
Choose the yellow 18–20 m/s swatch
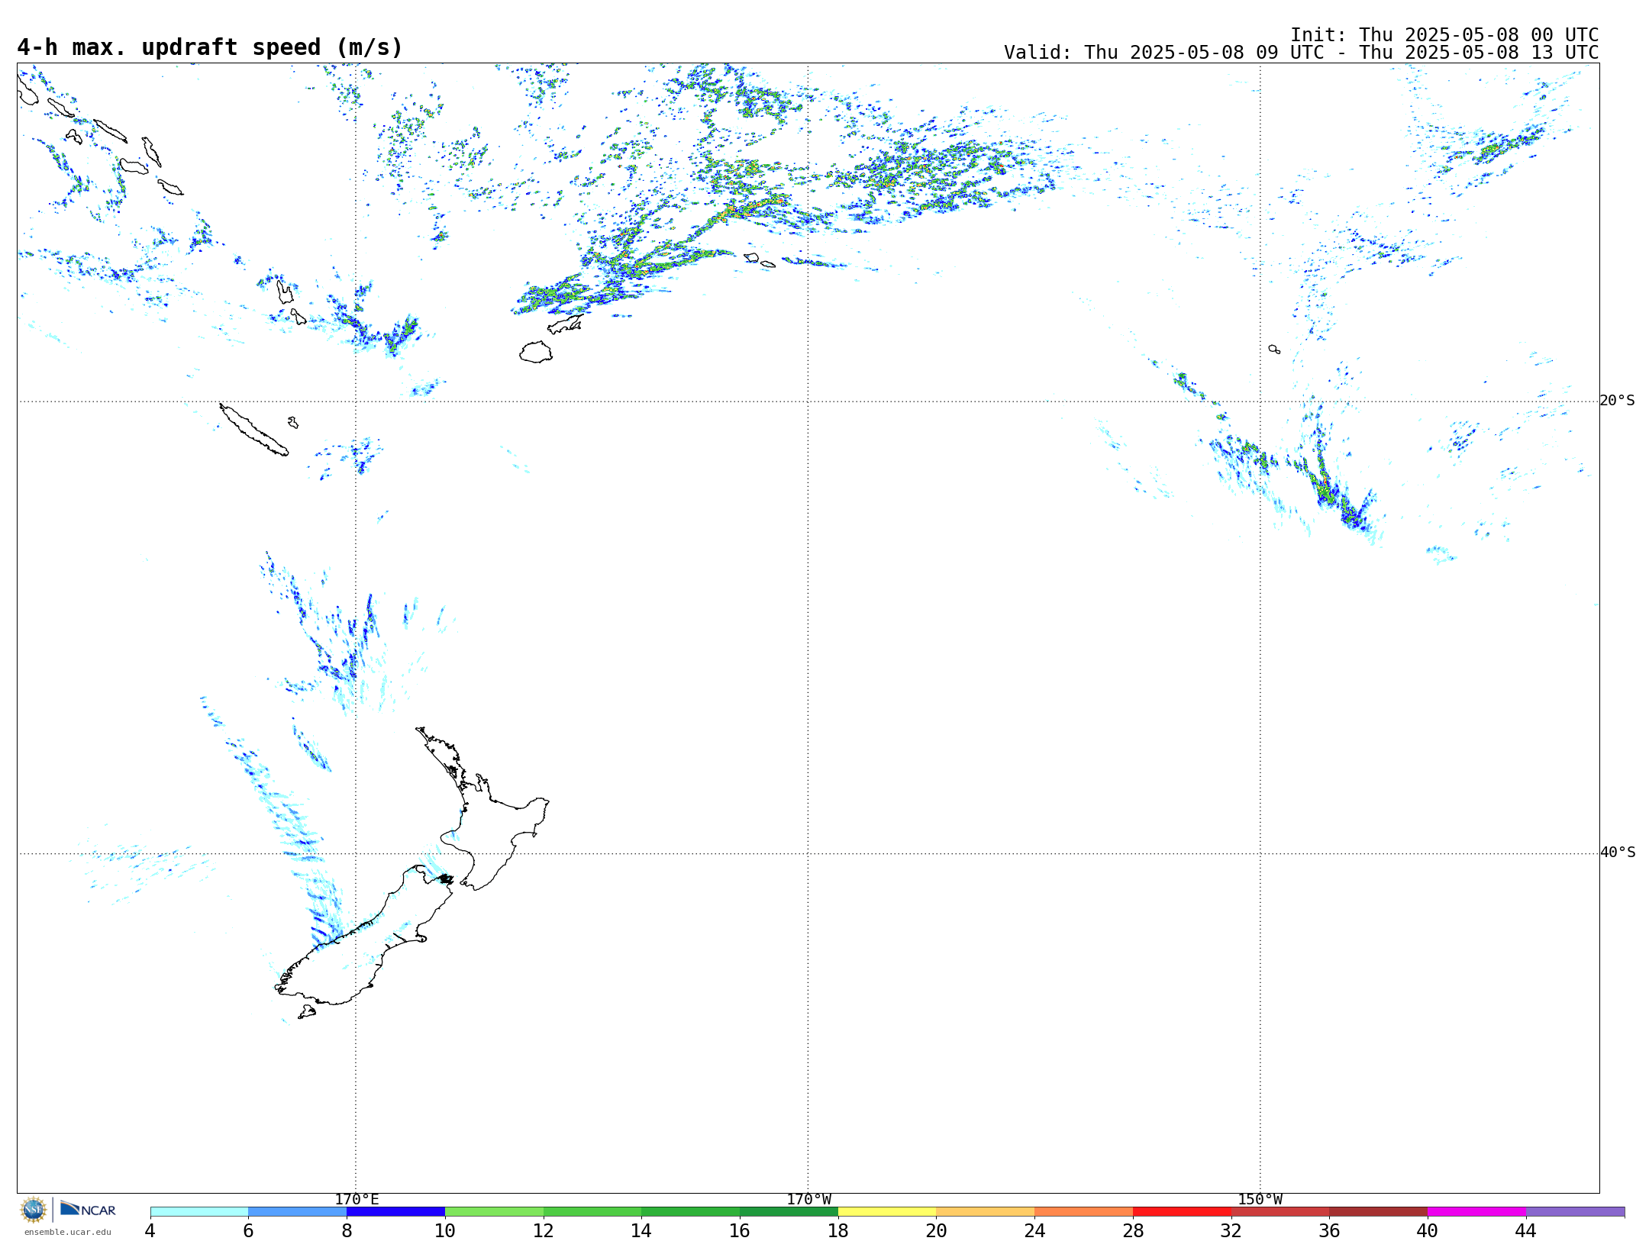click(887, 1212)
